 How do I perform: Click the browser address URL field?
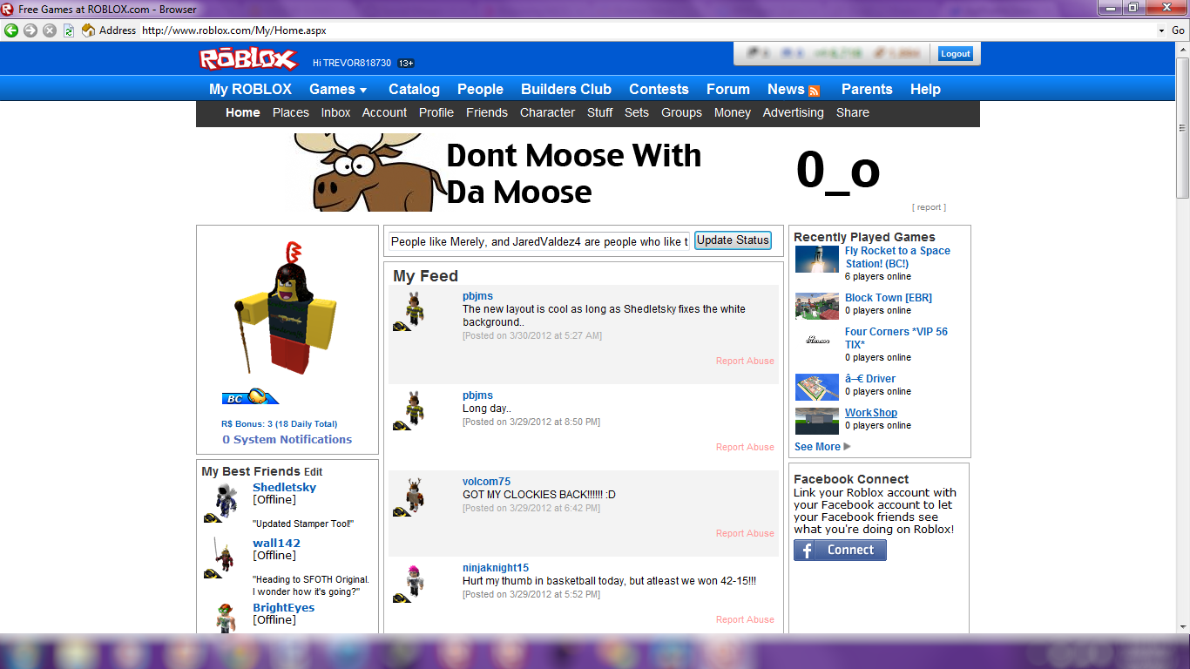[646, 30]
